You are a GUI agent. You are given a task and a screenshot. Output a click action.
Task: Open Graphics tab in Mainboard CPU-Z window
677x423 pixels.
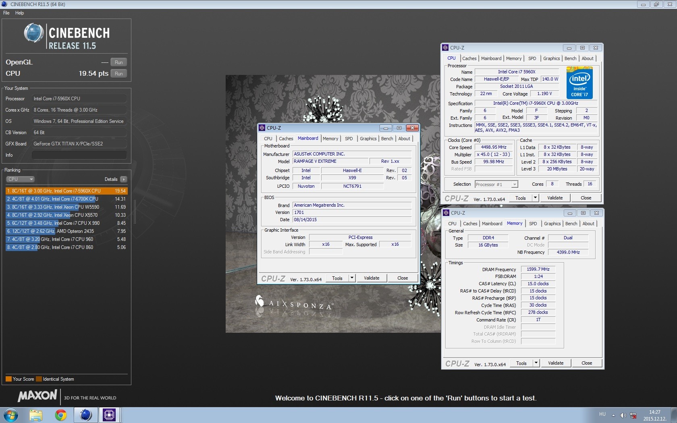368,139
